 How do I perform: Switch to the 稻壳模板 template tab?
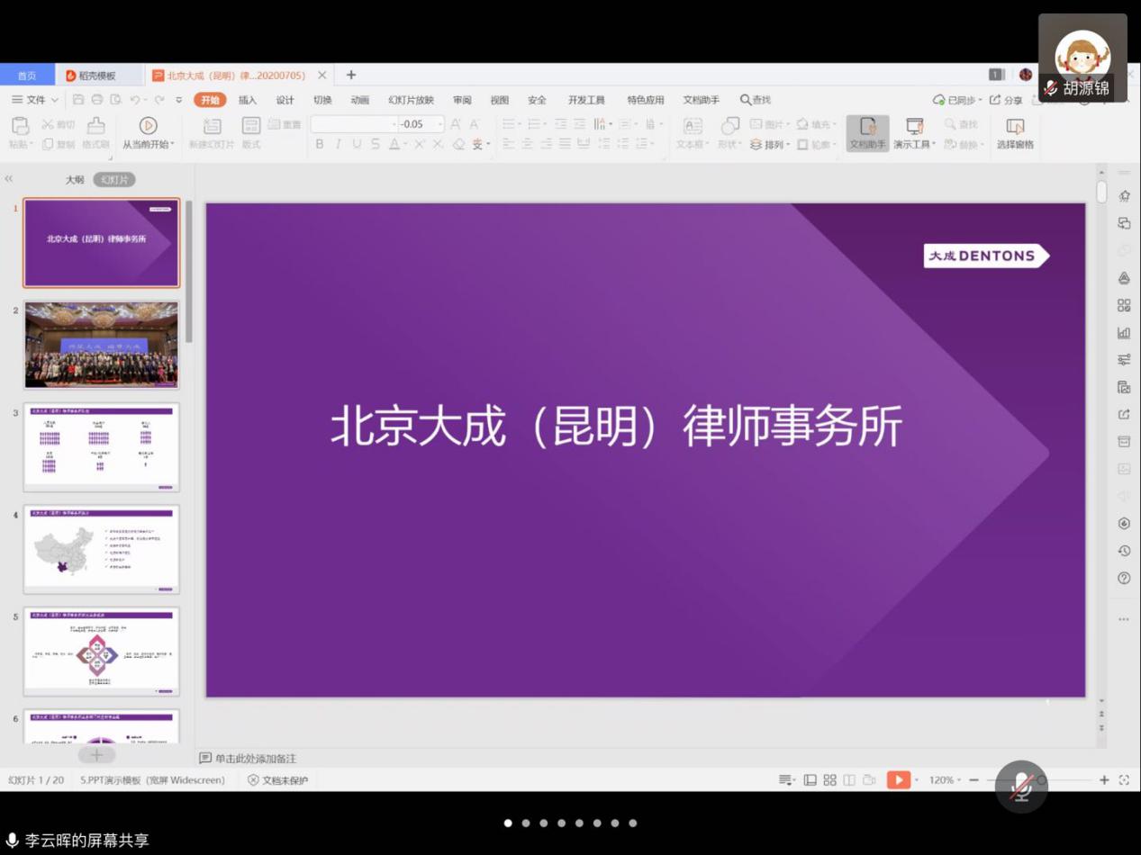pyautogui.click(x=97, y=76)
